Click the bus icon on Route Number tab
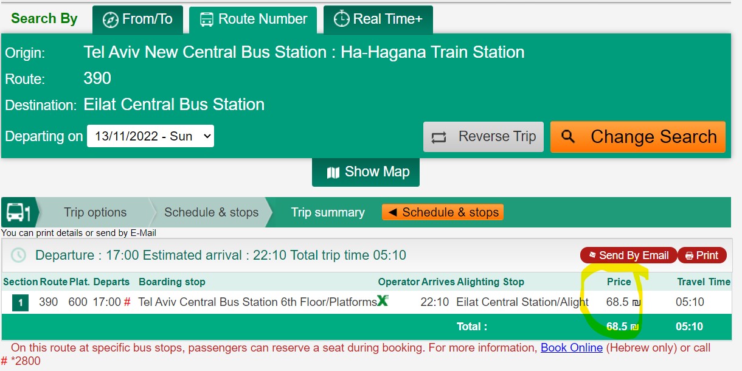Image resolution: width=742 pixels, height=371 pixels. point(207,19)
